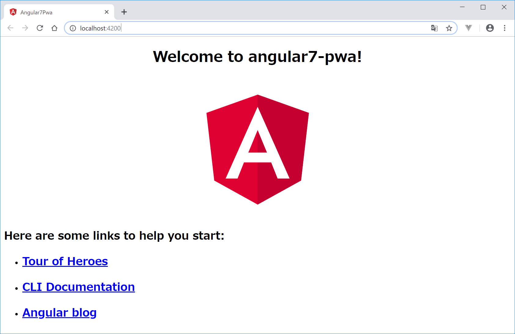The image size is (515, 334).
Task: Reload the localhost page
Action: click(40, 28)
